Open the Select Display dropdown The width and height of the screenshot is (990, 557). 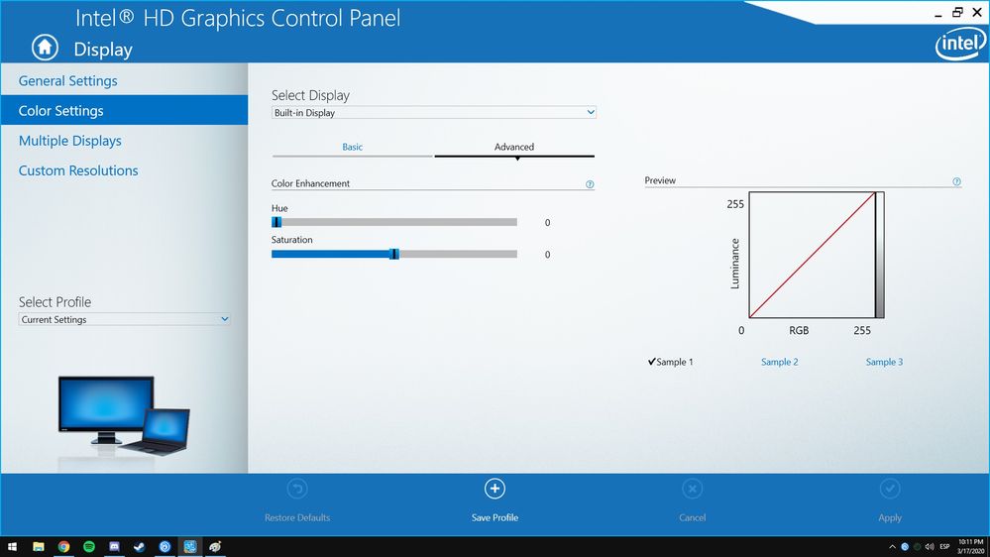(x=434, y=112)
